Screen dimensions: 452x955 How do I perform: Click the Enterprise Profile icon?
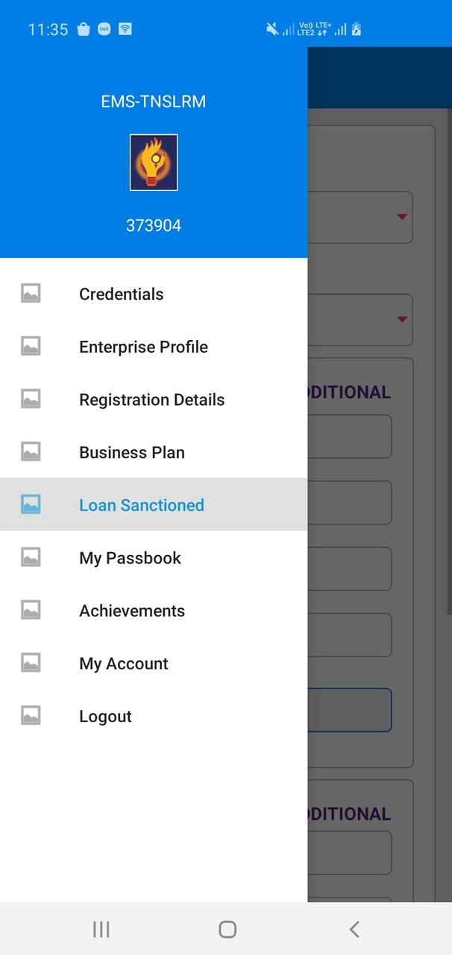coord(31,345)
